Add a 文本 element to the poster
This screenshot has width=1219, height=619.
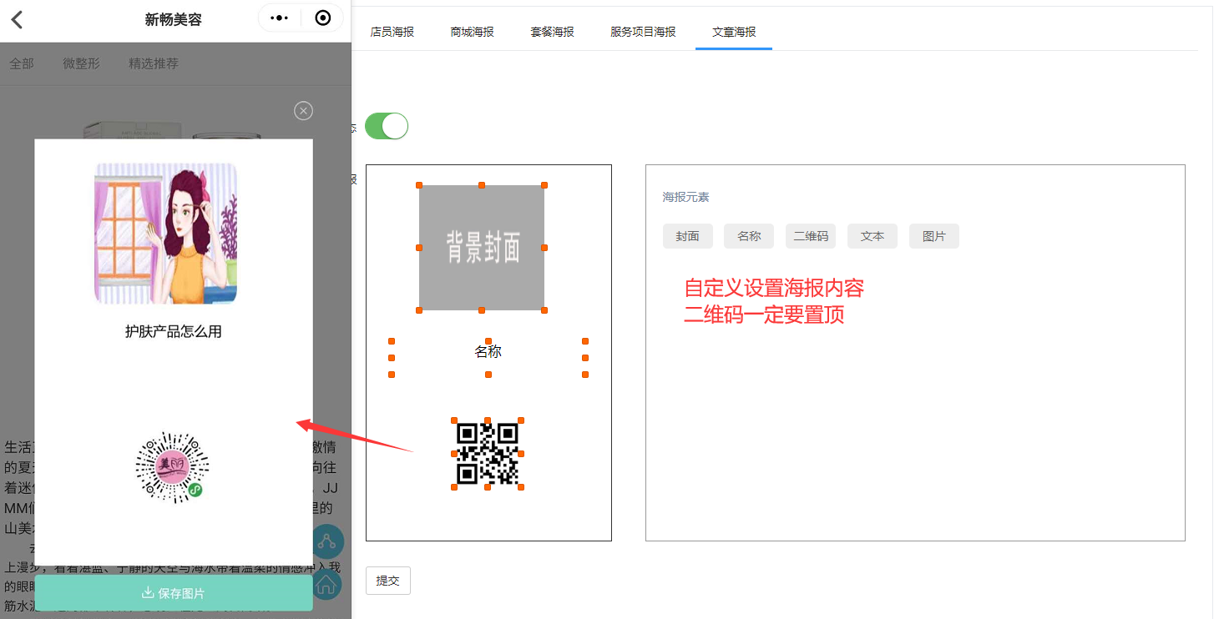[x=873, y=236]
